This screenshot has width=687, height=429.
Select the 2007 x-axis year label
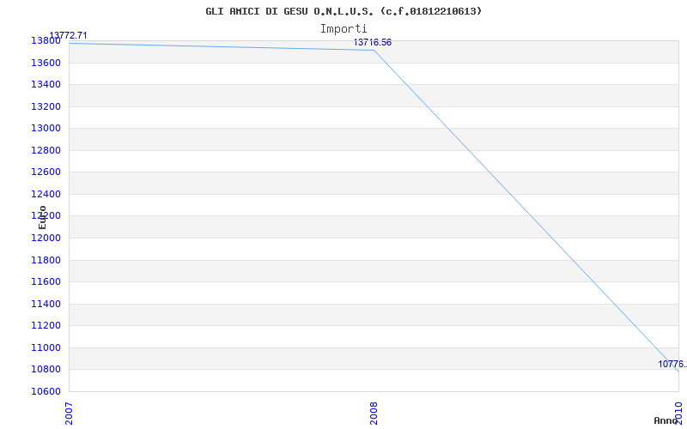pyautogui.click(x=69, y=414)
